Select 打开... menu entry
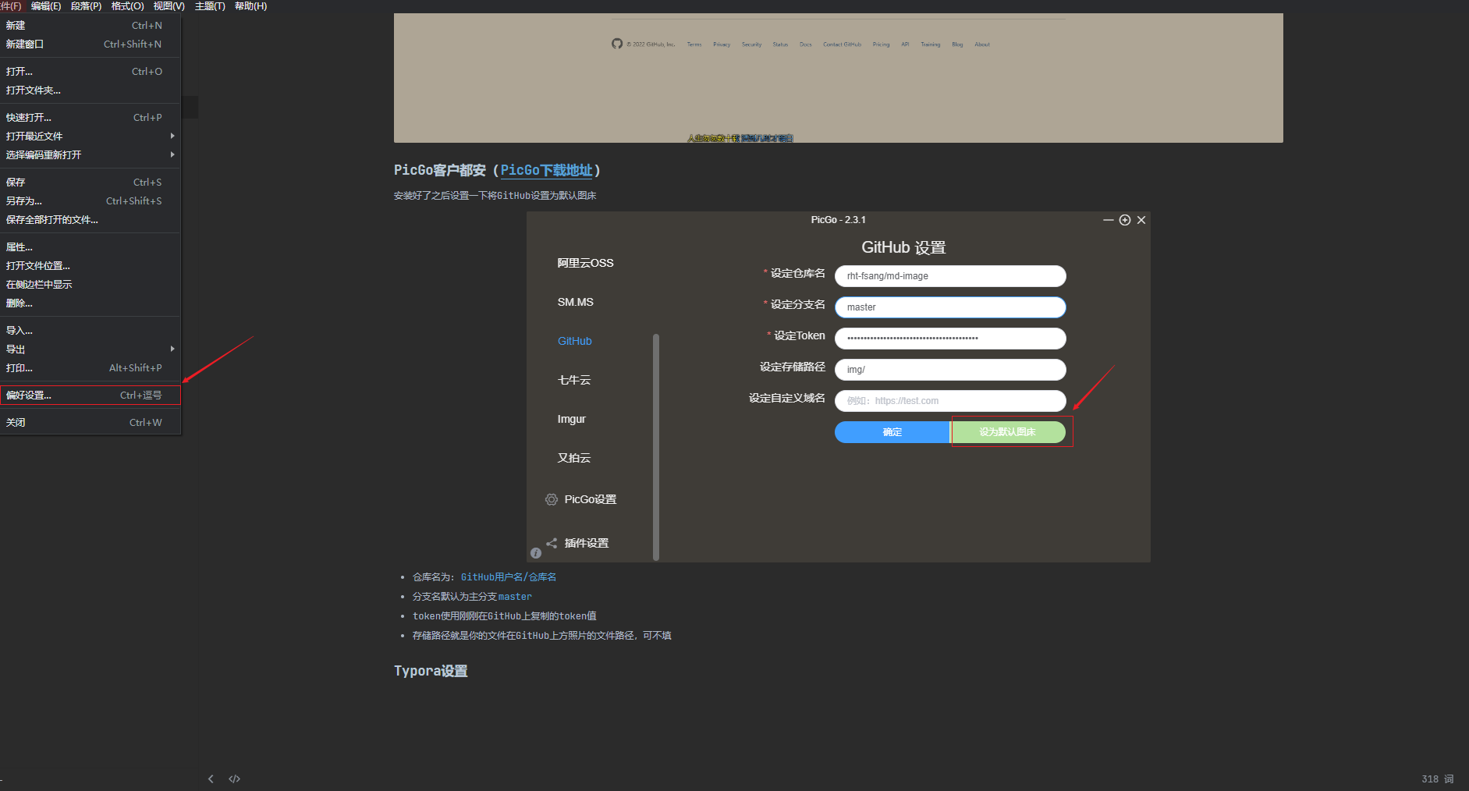The width and height of the screenshot is (1469, 791). click(x=90, y=72)
